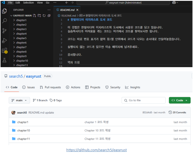Click the repository icon beside search5
193x154 pixels.
point(6,76)
